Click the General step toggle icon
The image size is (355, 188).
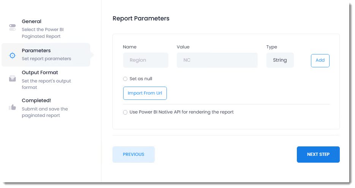(x=13, y=28)
